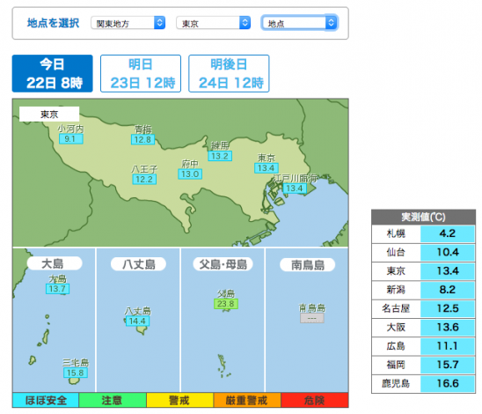Click the 南鳥島 no-data marker
The height and width of the screenshot is (414, 482).
312,318
